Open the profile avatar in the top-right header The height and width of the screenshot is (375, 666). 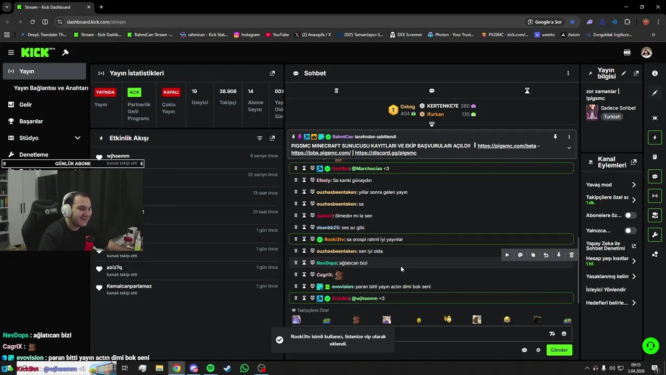(x=646, y=53)
